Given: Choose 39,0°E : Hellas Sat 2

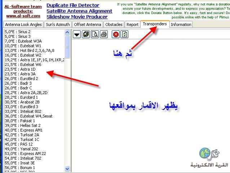Looking at the screenshot, I should point(23,125).
